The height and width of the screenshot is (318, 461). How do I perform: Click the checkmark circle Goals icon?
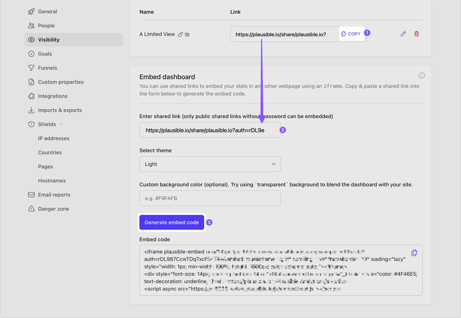point(31,54)
